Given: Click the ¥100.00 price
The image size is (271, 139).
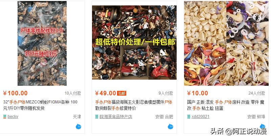Looking at the screenshot, I should coord(15,93).
